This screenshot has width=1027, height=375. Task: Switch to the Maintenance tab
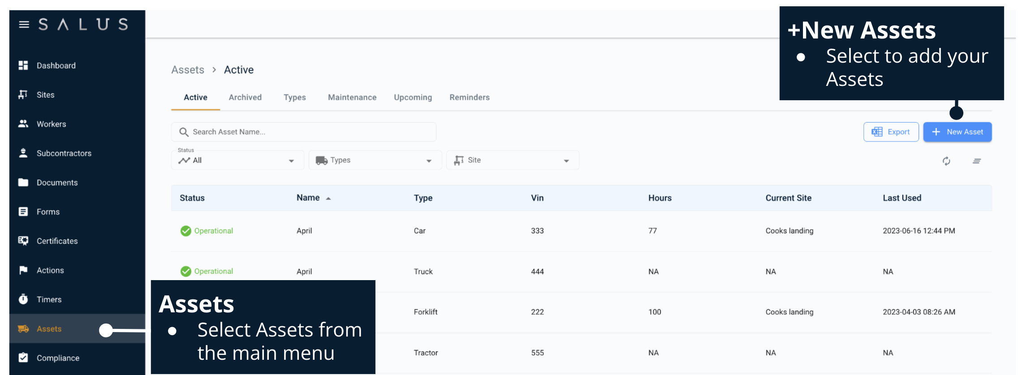[352, 98]
